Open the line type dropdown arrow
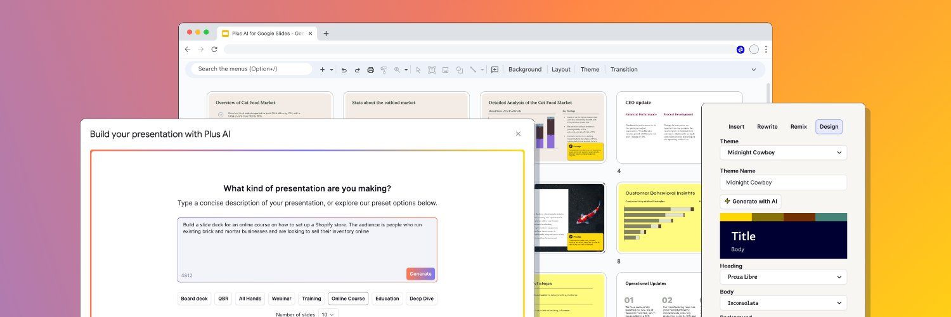Viewport: 951px width, 317px height. click(482, 70)
